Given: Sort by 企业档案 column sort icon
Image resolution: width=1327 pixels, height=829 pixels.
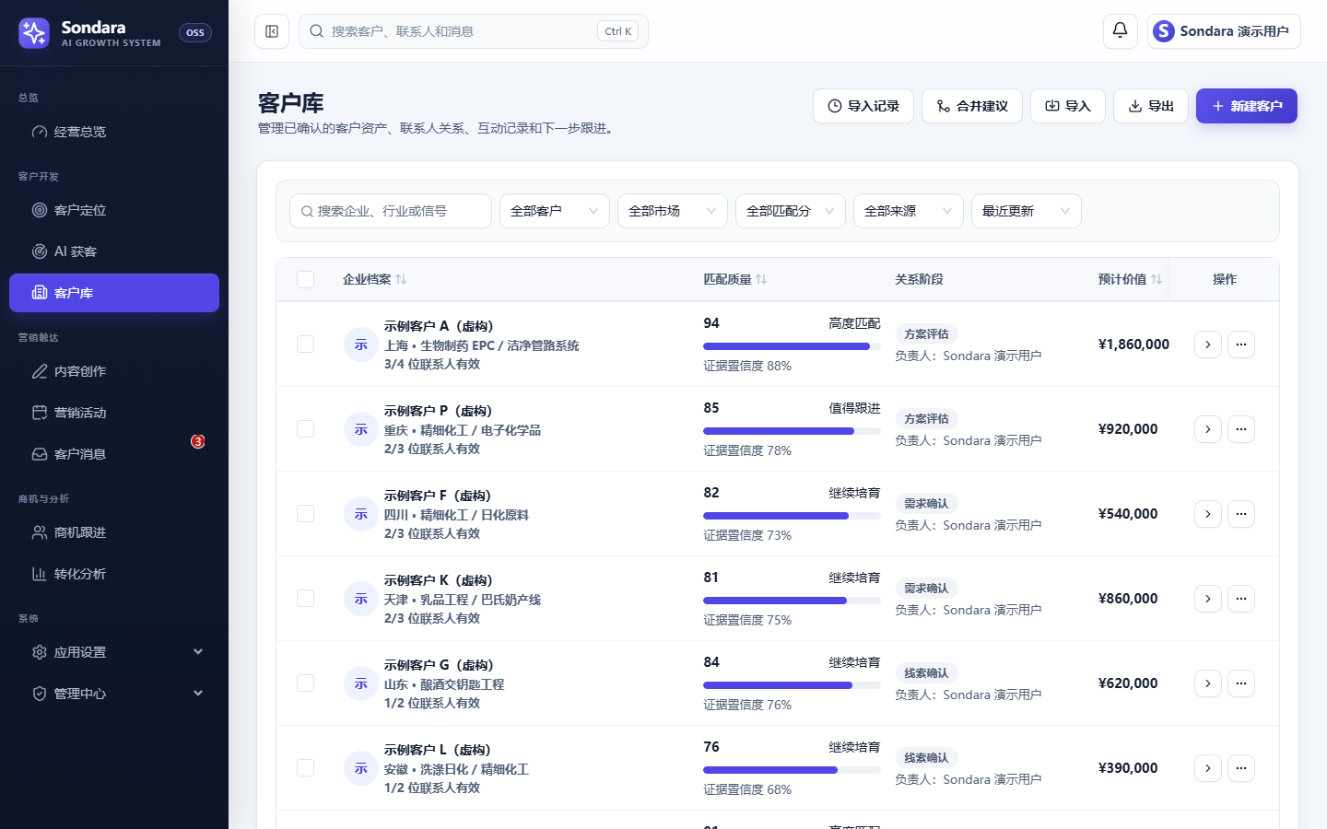Looking at the screenshot, I should (x=401, y=279).
